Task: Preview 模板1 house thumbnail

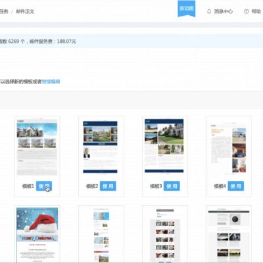Action: 37,147
